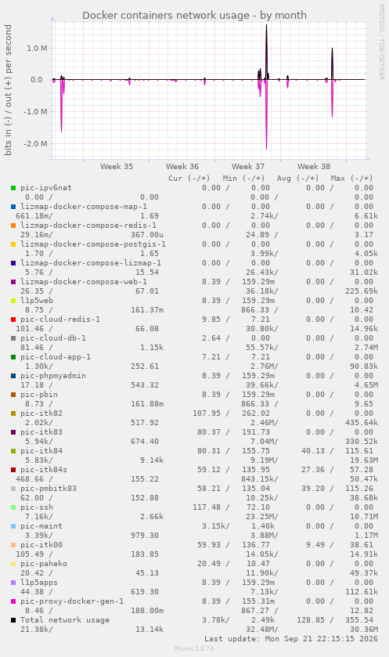Click the 'pic-cloud-db-1' legend label

53,338
